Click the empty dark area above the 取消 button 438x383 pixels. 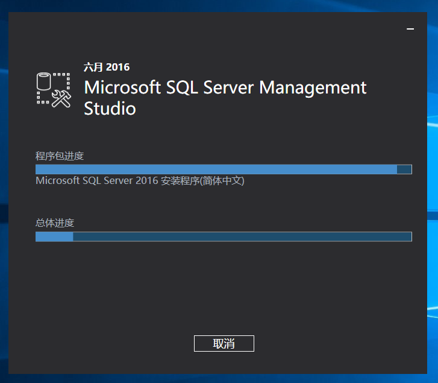pos(224,296)
